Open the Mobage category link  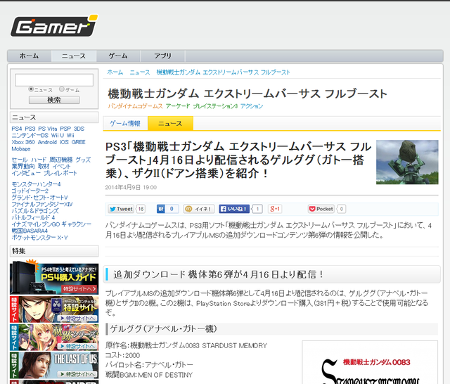(21, 148)
